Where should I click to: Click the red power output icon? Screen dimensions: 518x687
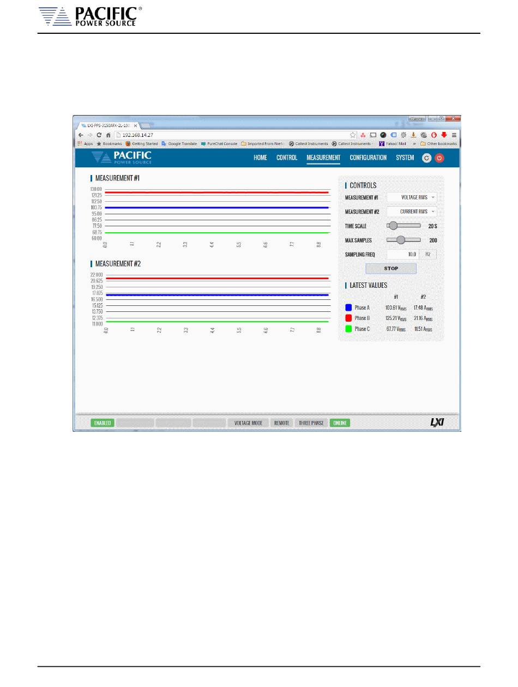point(439,158)
